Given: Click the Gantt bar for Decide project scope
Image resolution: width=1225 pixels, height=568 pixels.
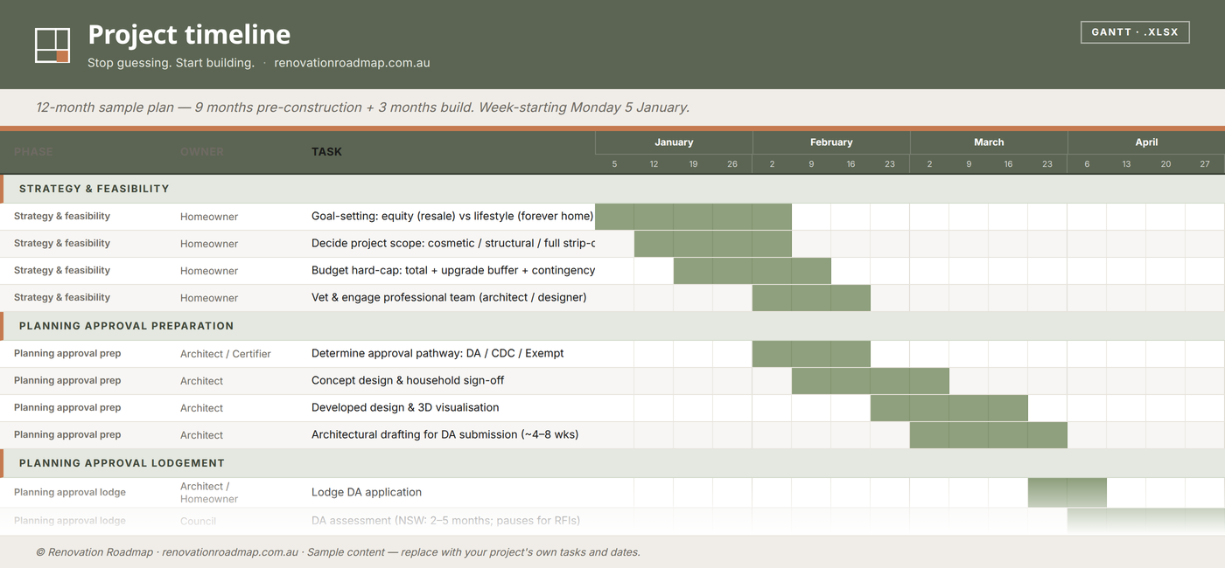Looking at the screenshot, I should point(713,244).
